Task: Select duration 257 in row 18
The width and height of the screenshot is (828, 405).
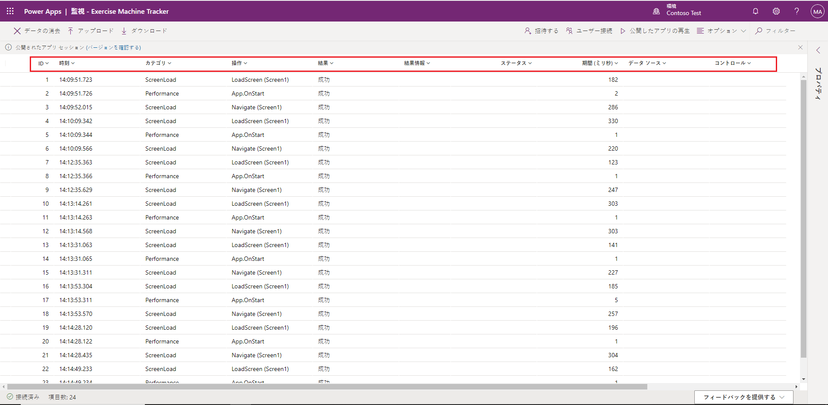Action: click(613, 314)
